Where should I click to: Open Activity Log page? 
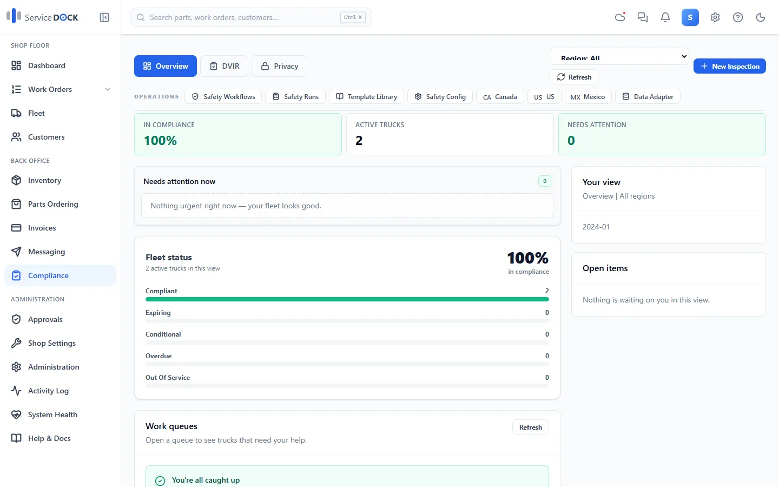pos(60,391)
